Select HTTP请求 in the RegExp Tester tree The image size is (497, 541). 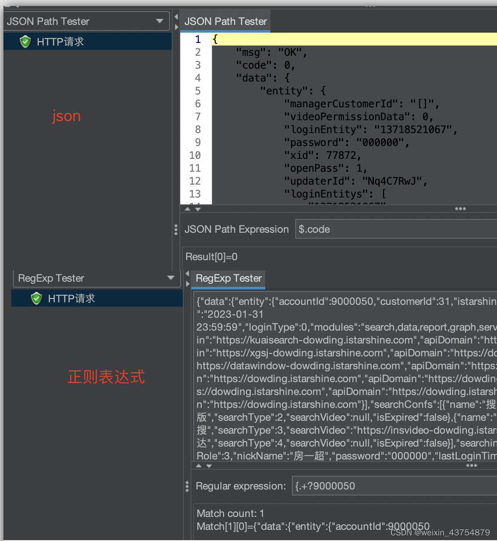click(97, 298)
